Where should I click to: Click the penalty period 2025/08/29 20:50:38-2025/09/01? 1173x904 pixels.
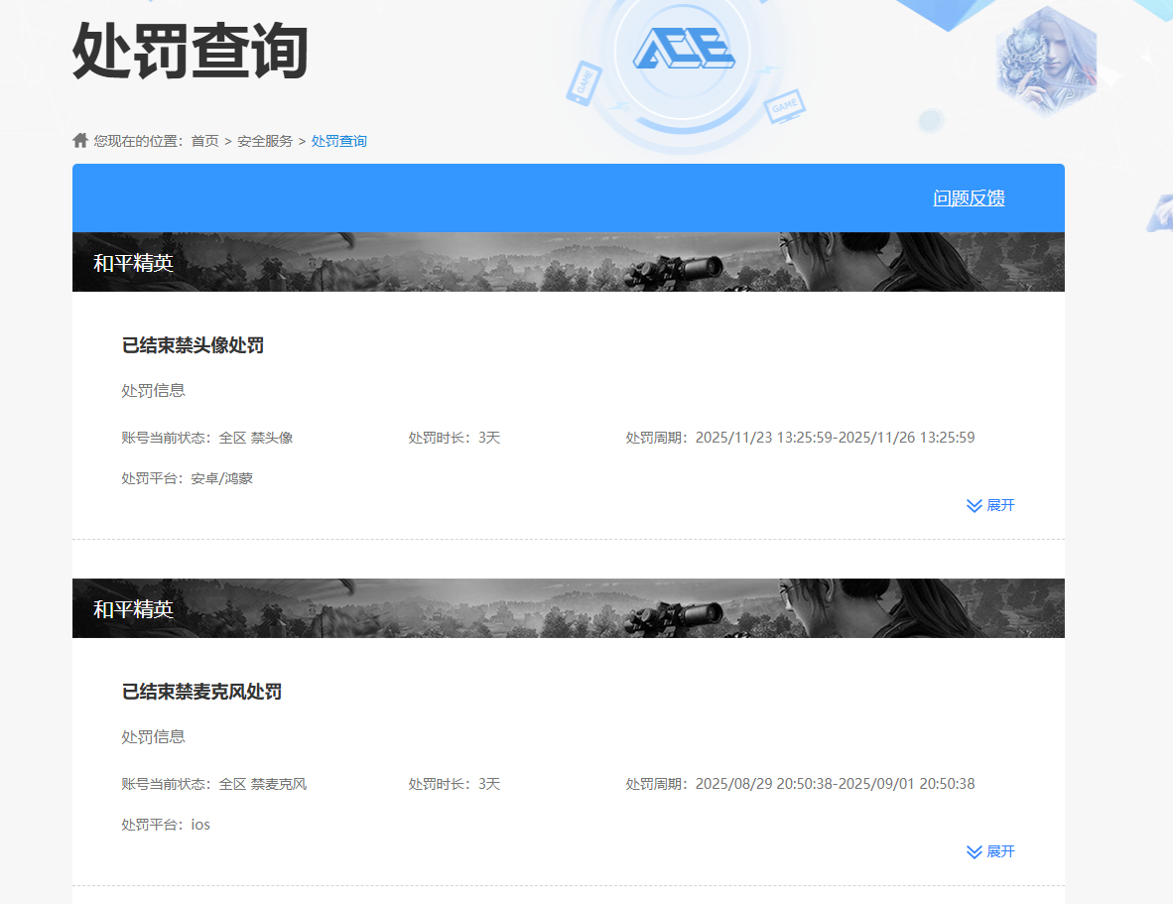point(835,784)
